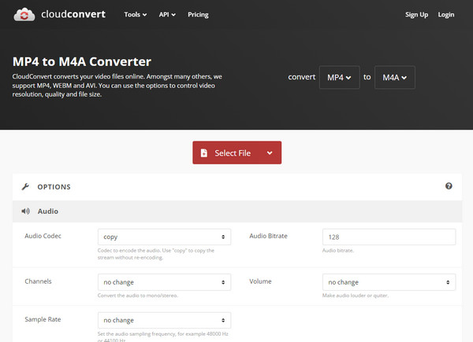Click the 'convert' word before MP4

tap(302, 77)
